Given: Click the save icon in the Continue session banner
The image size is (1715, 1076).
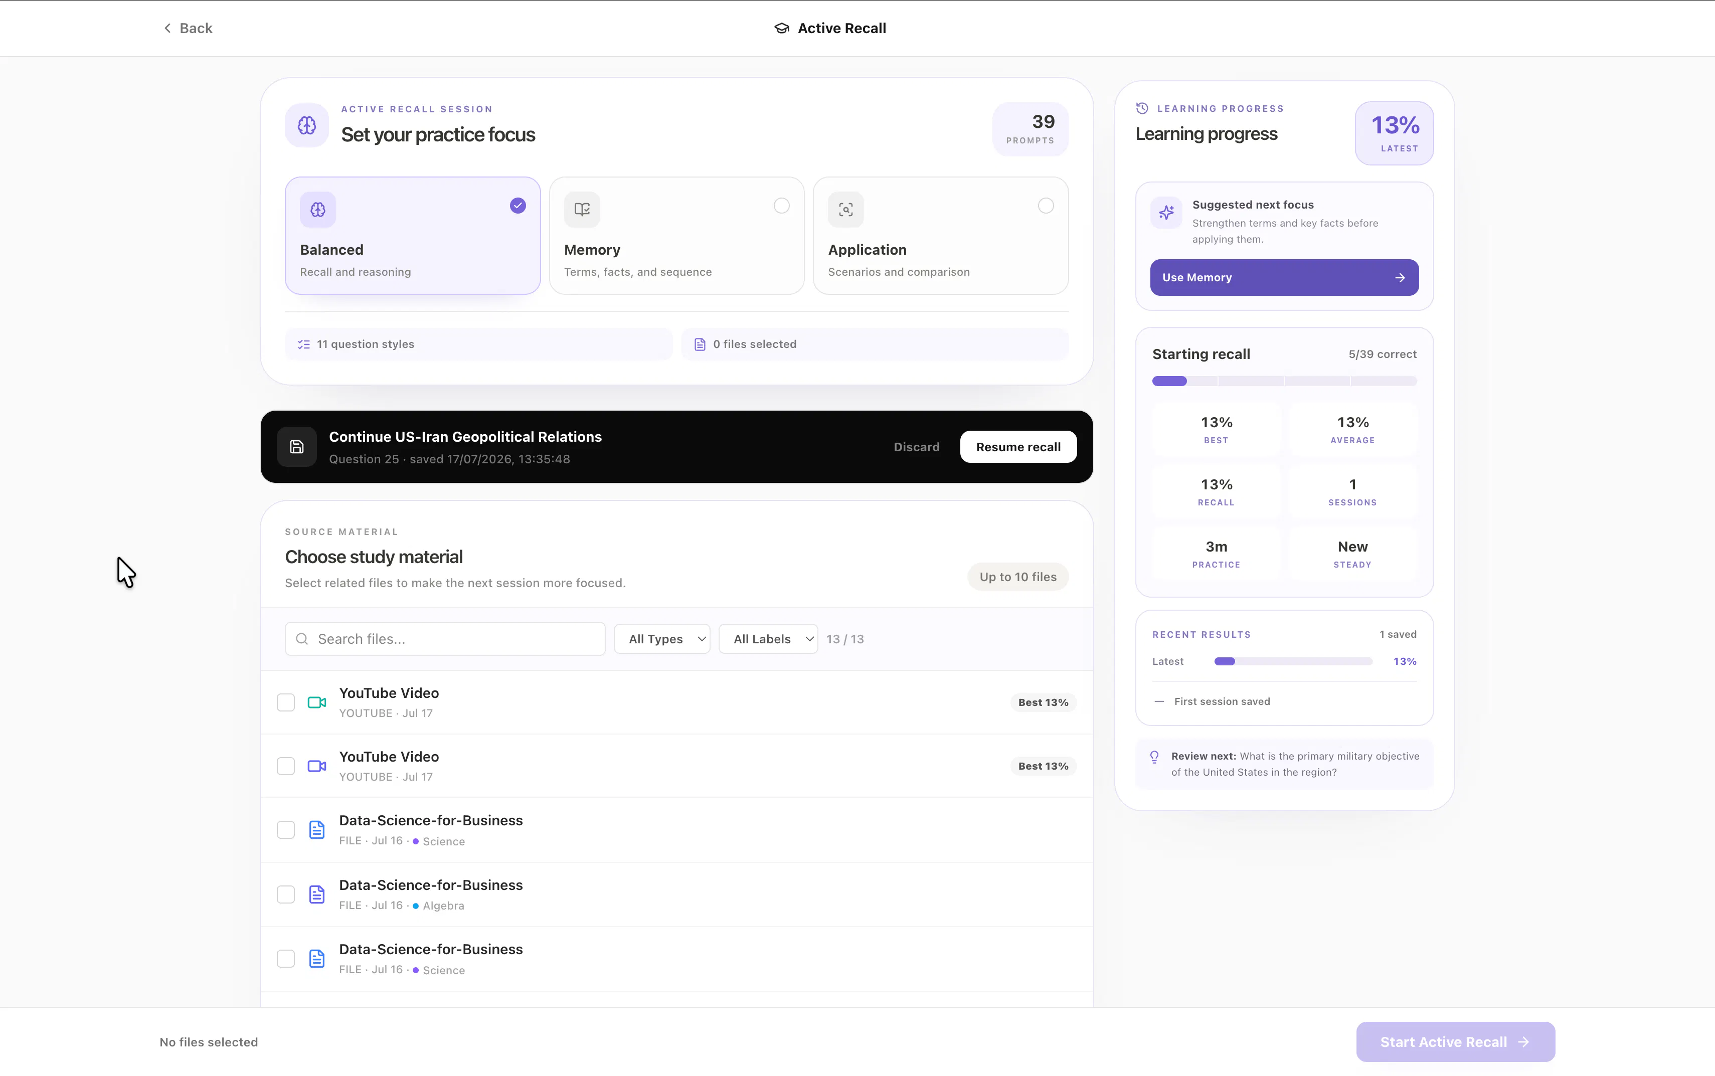Looking at the screenshot, I should [x=297, y=447].
